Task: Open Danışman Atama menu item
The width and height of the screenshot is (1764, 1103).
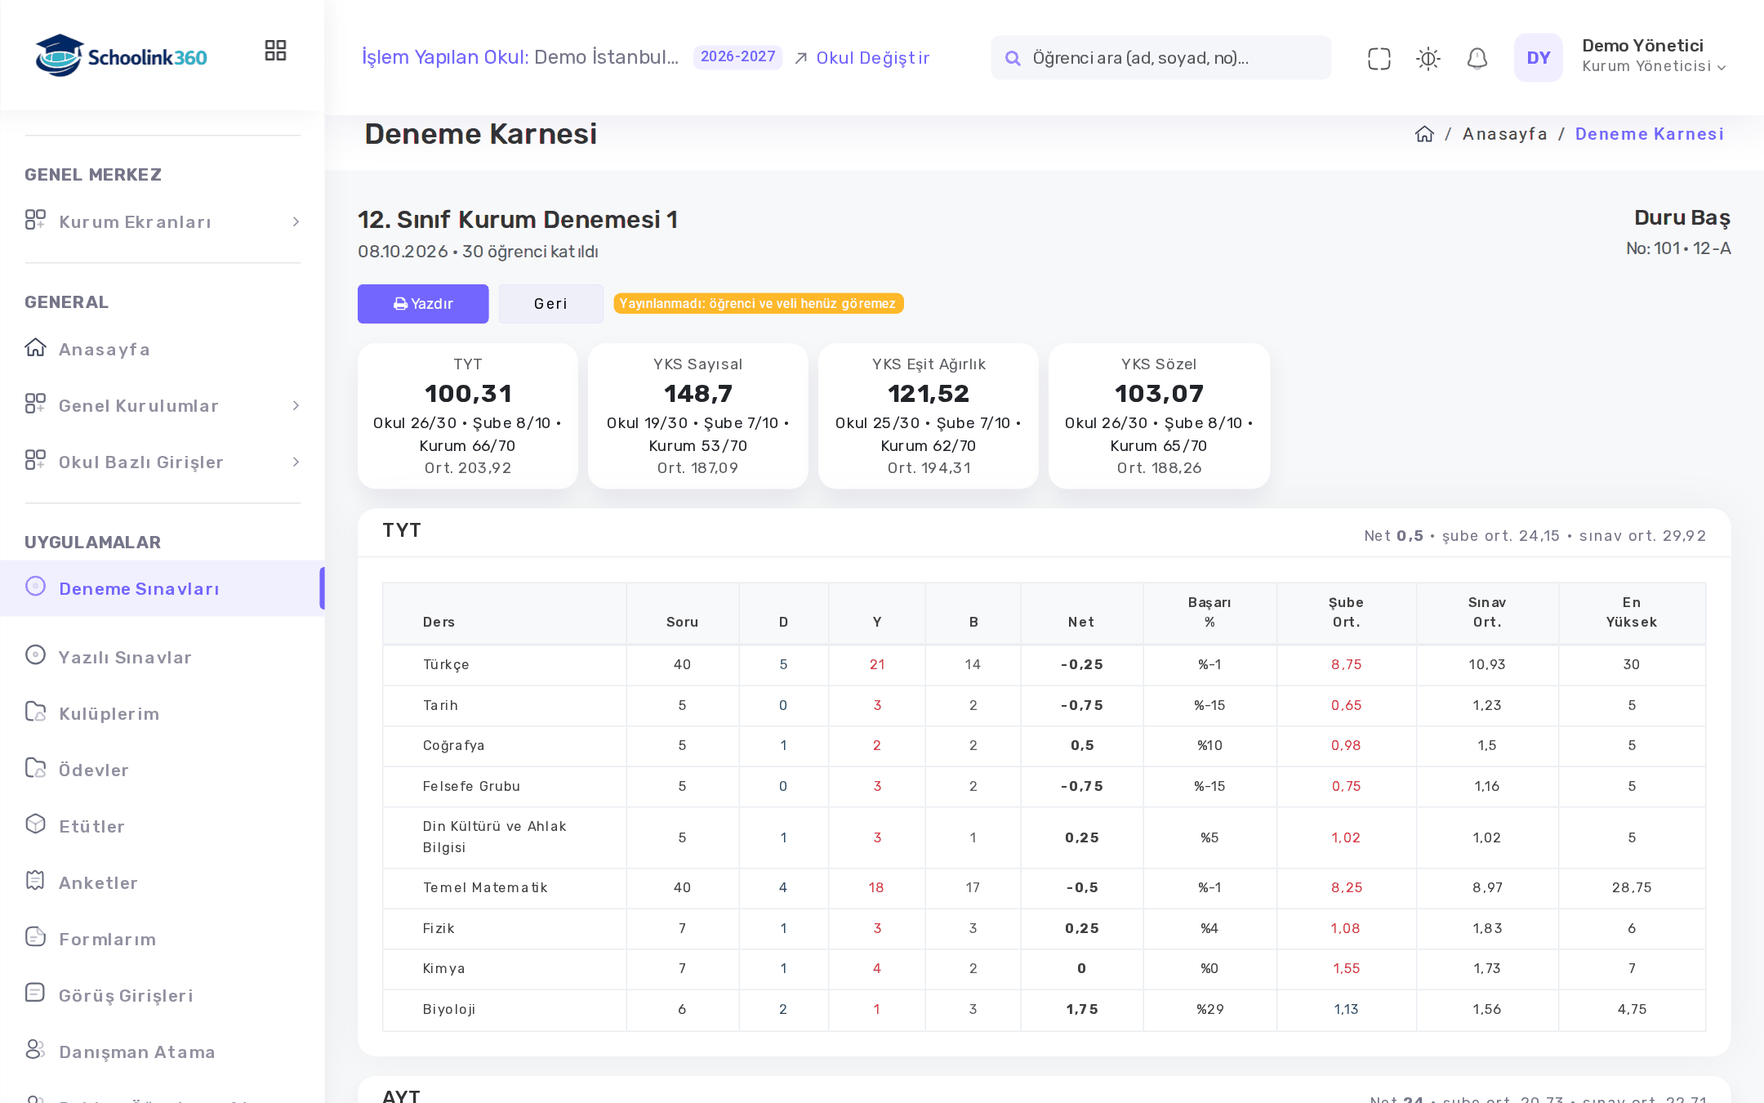Action: click(162, 1052)
